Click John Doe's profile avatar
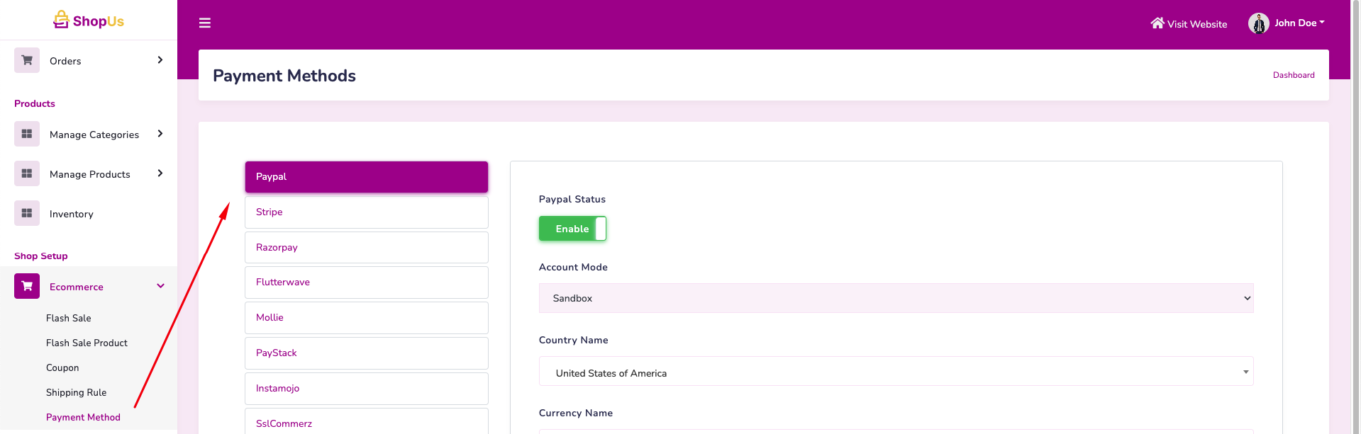Screen dimensions: 1361x434 1258,23
